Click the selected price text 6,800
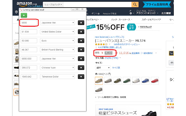Screen dimensions: 186x116 (108, 53)
